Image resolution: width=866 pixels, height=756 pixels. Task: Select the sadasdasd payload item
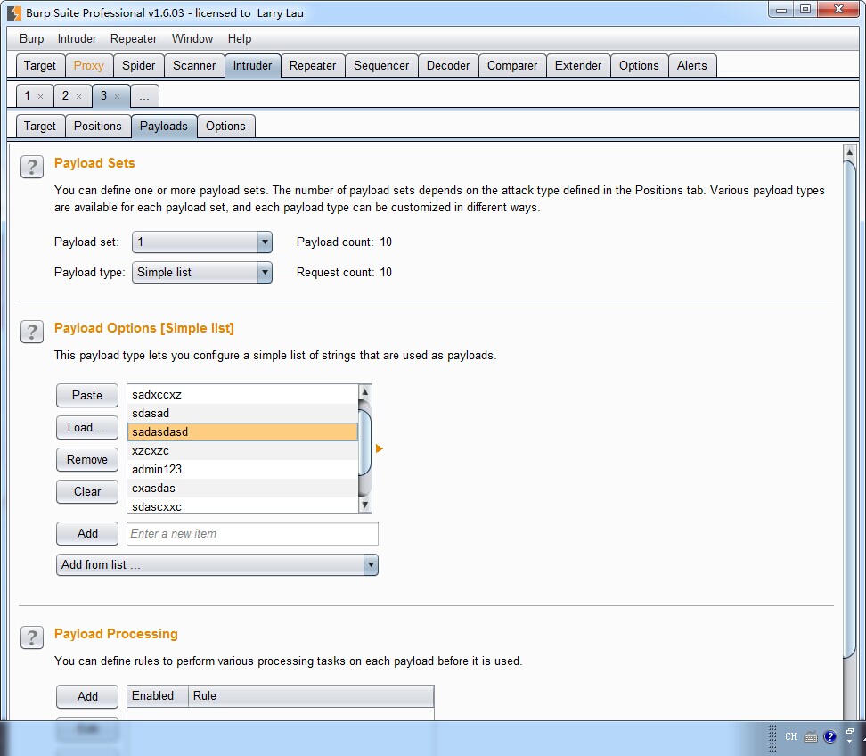pos(242,432)
